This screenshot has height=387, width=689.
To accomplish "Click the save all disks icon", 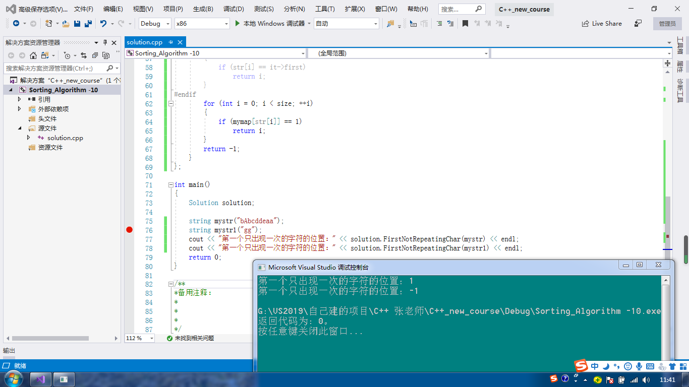I will coord(88,24).
